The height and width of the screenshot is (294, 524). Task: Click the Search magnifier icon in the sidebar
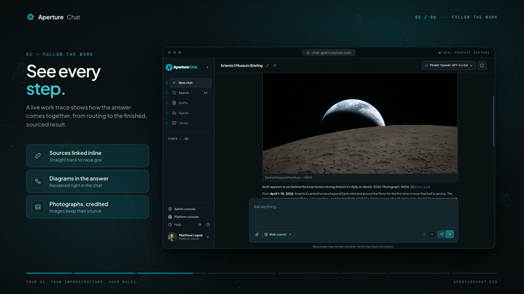pyautogui.click(x=174, y=93)
